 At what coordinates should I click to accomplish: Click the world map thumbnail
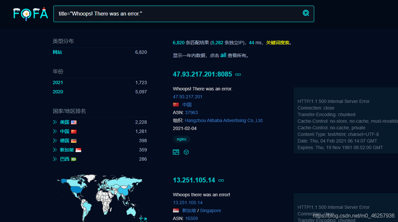(100, 198)
